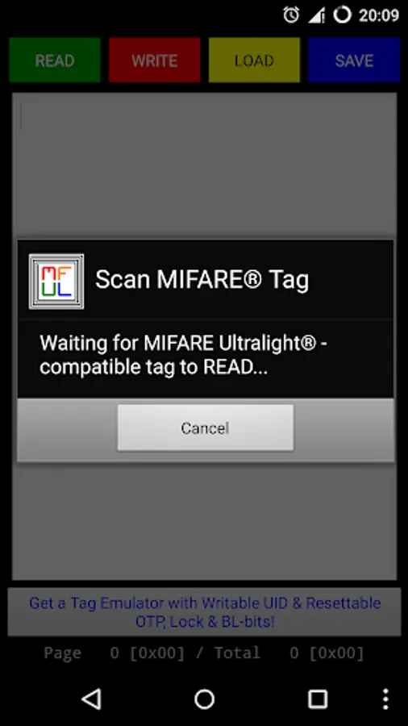Tap the 20:09 clock in status bar
408x726 pixels.
(x=379, y=15)
